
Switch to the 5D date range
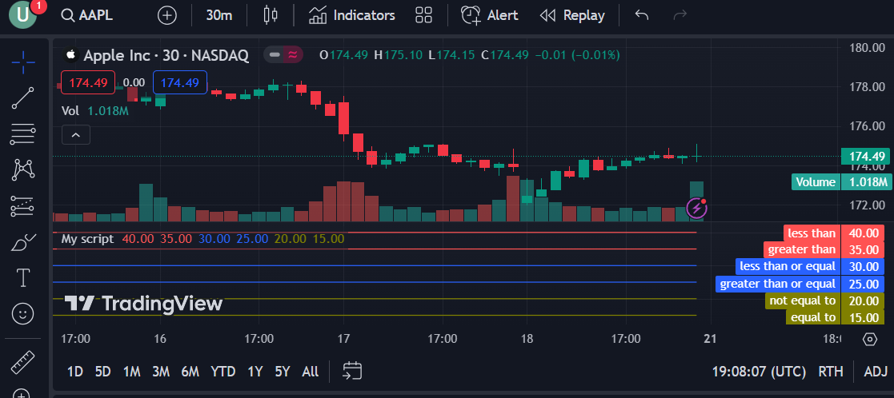coord(102,372)
